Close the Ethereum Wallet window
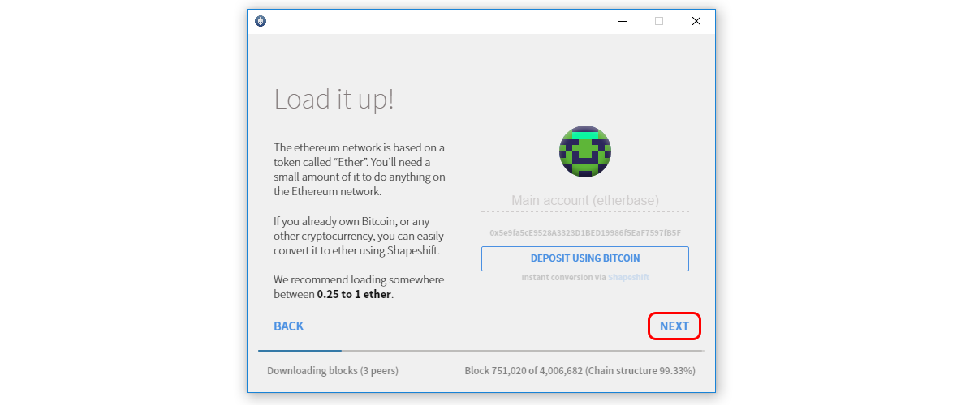974x405 pixels. (x=696, y=22)
